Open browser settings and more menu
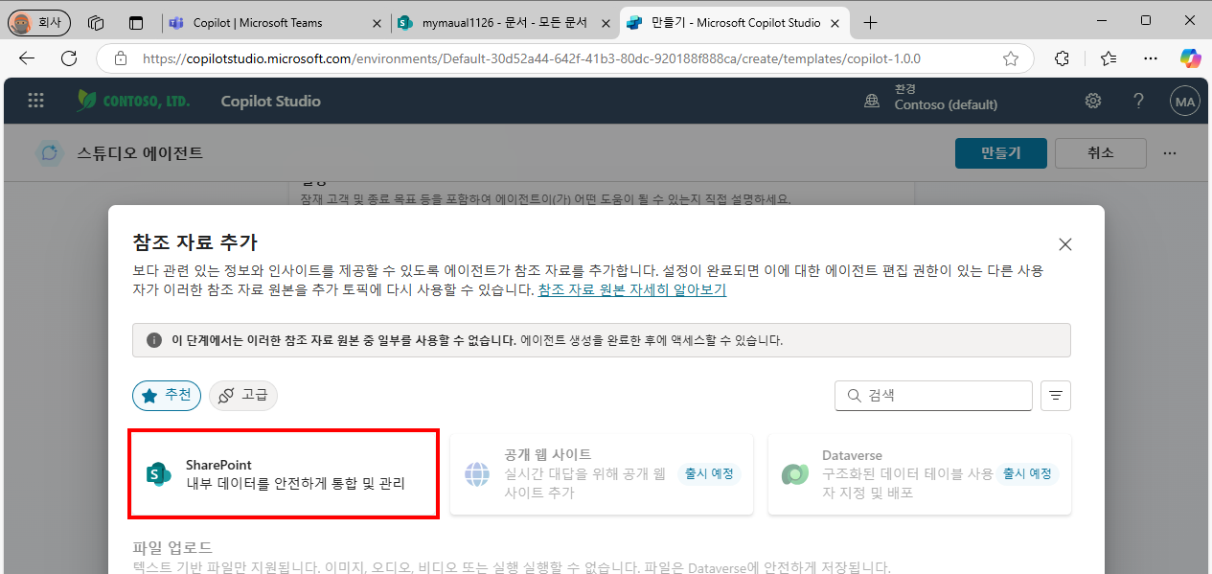 point(1151,58)
